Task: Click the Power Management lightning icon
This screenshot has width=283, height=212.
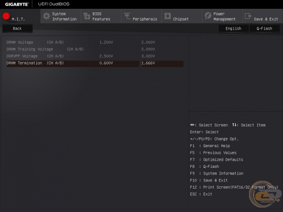Action: [x=208, y=16]
